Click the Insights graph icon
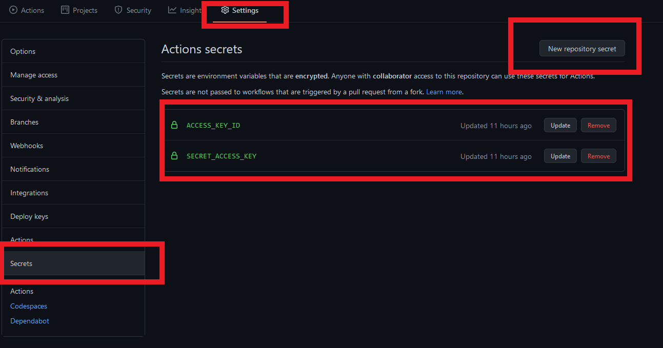Image resolution: width=663 pixels, height=348 pixels. 172,10
